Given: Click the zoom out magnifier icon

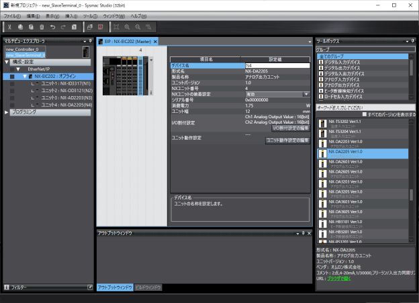Looking at the screenshot, I should pyautogui.click(x=138, y=27).
